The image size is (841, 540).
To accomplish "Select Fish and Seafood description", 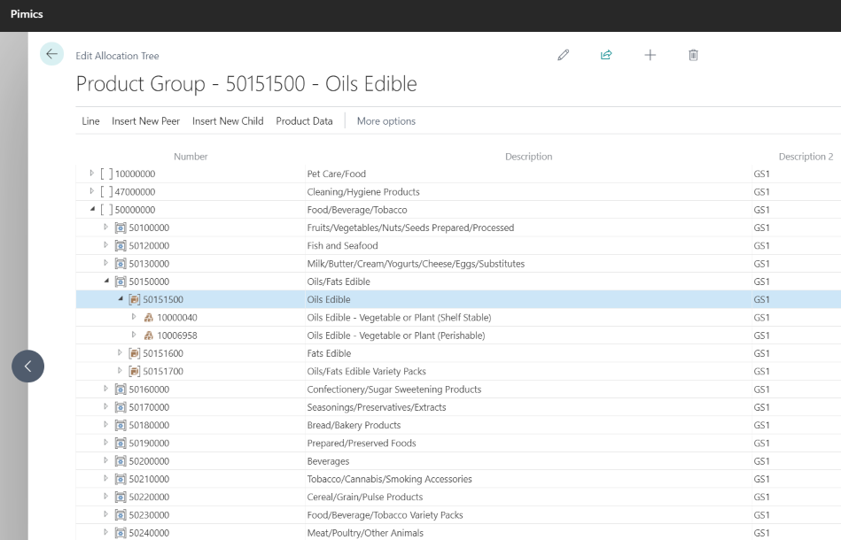I will tap(342, 246).
